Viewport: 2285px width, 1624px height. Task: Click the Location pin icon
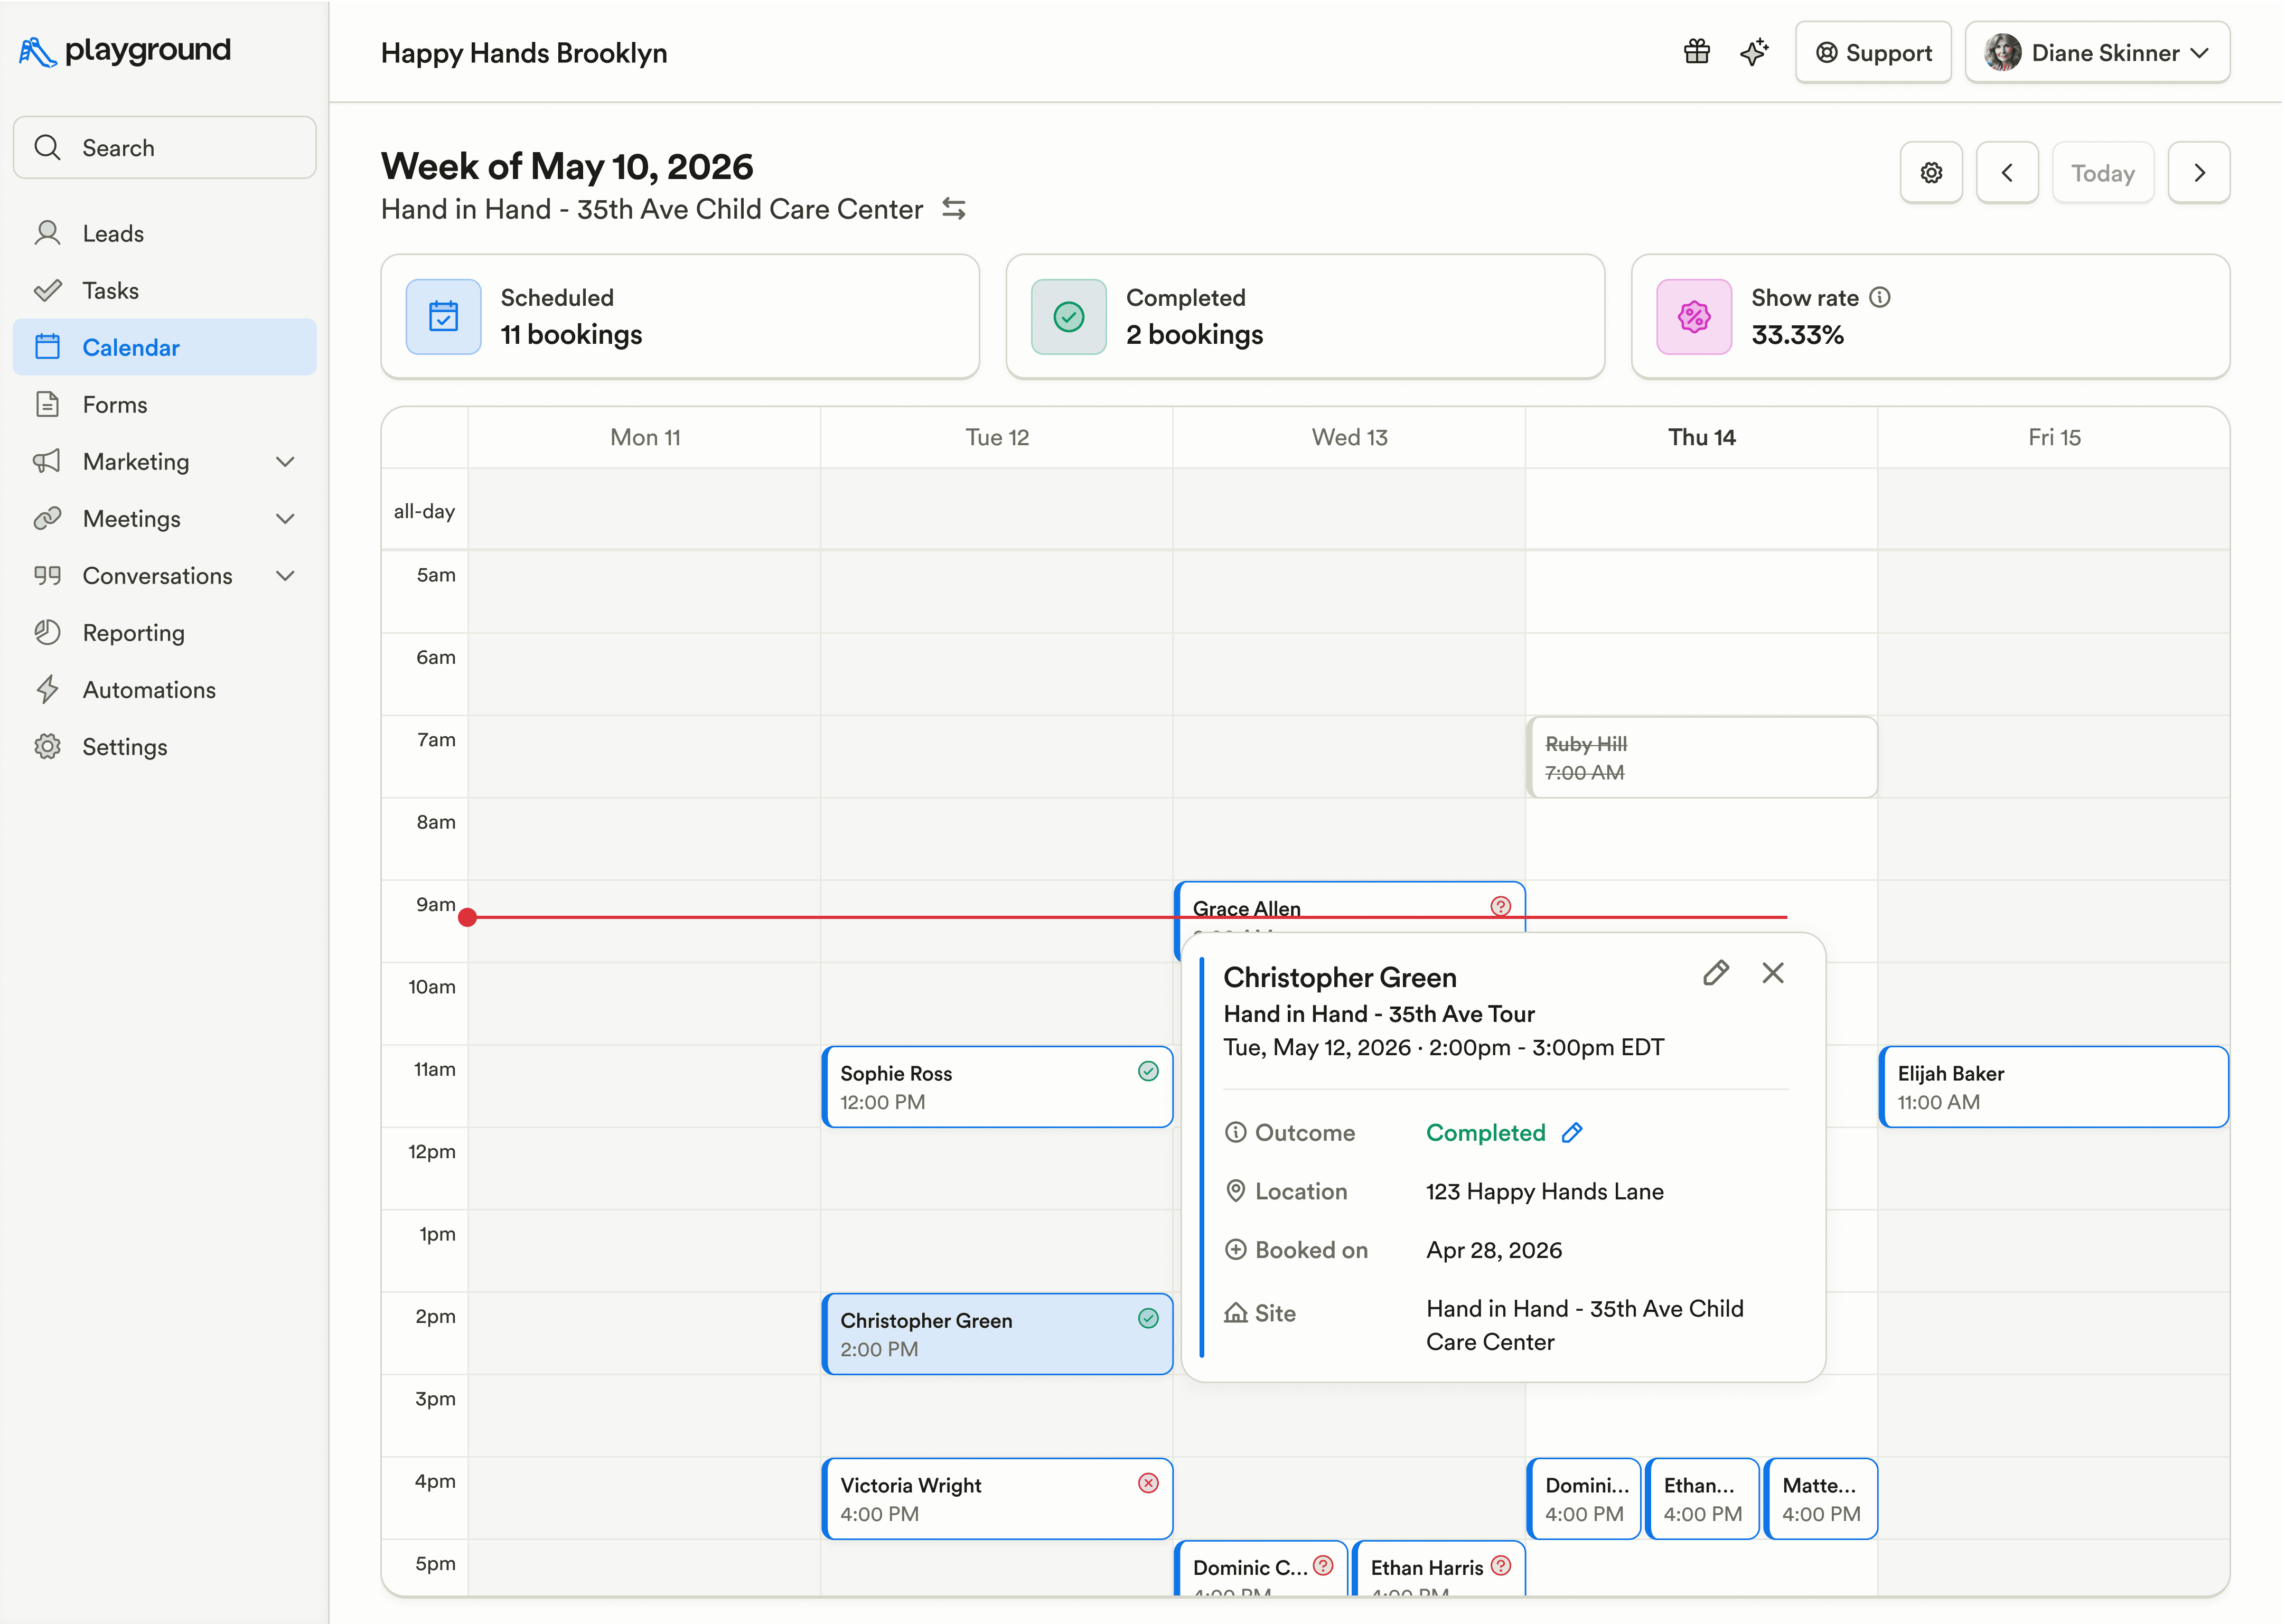click(x=1237, y=1192)
